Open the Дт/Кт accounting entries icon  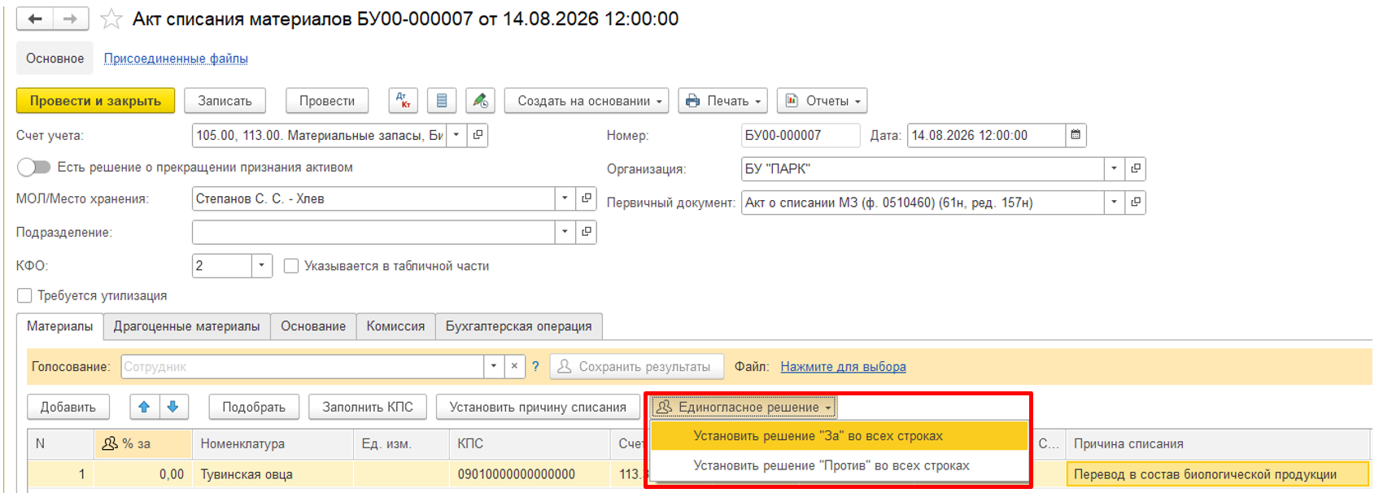point(403,101)
